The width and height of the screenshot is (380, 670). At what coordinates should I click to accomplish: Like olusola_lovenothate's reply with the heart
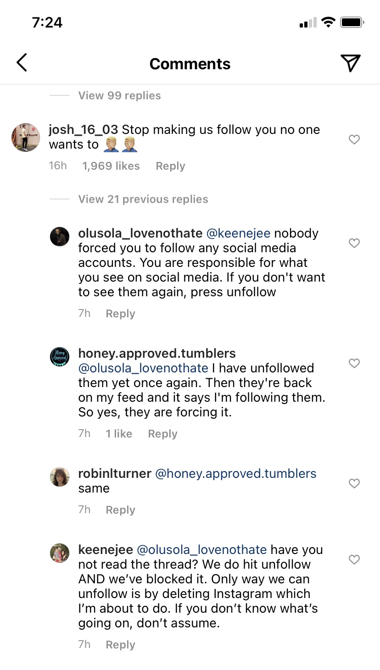(x=354, y=243)
